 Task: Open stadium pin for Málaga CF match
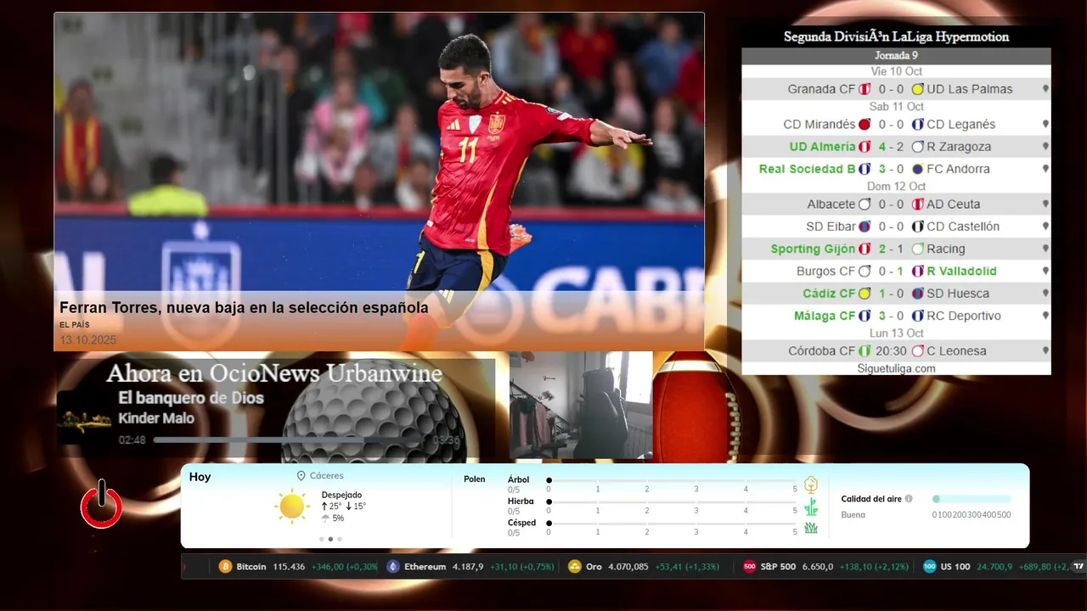1045,316
